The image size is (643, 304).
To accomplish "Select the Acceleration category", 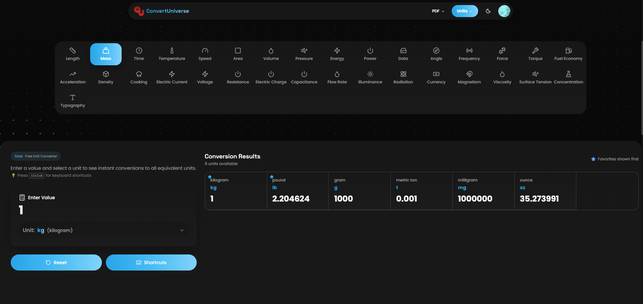I will tap(73, 77).
